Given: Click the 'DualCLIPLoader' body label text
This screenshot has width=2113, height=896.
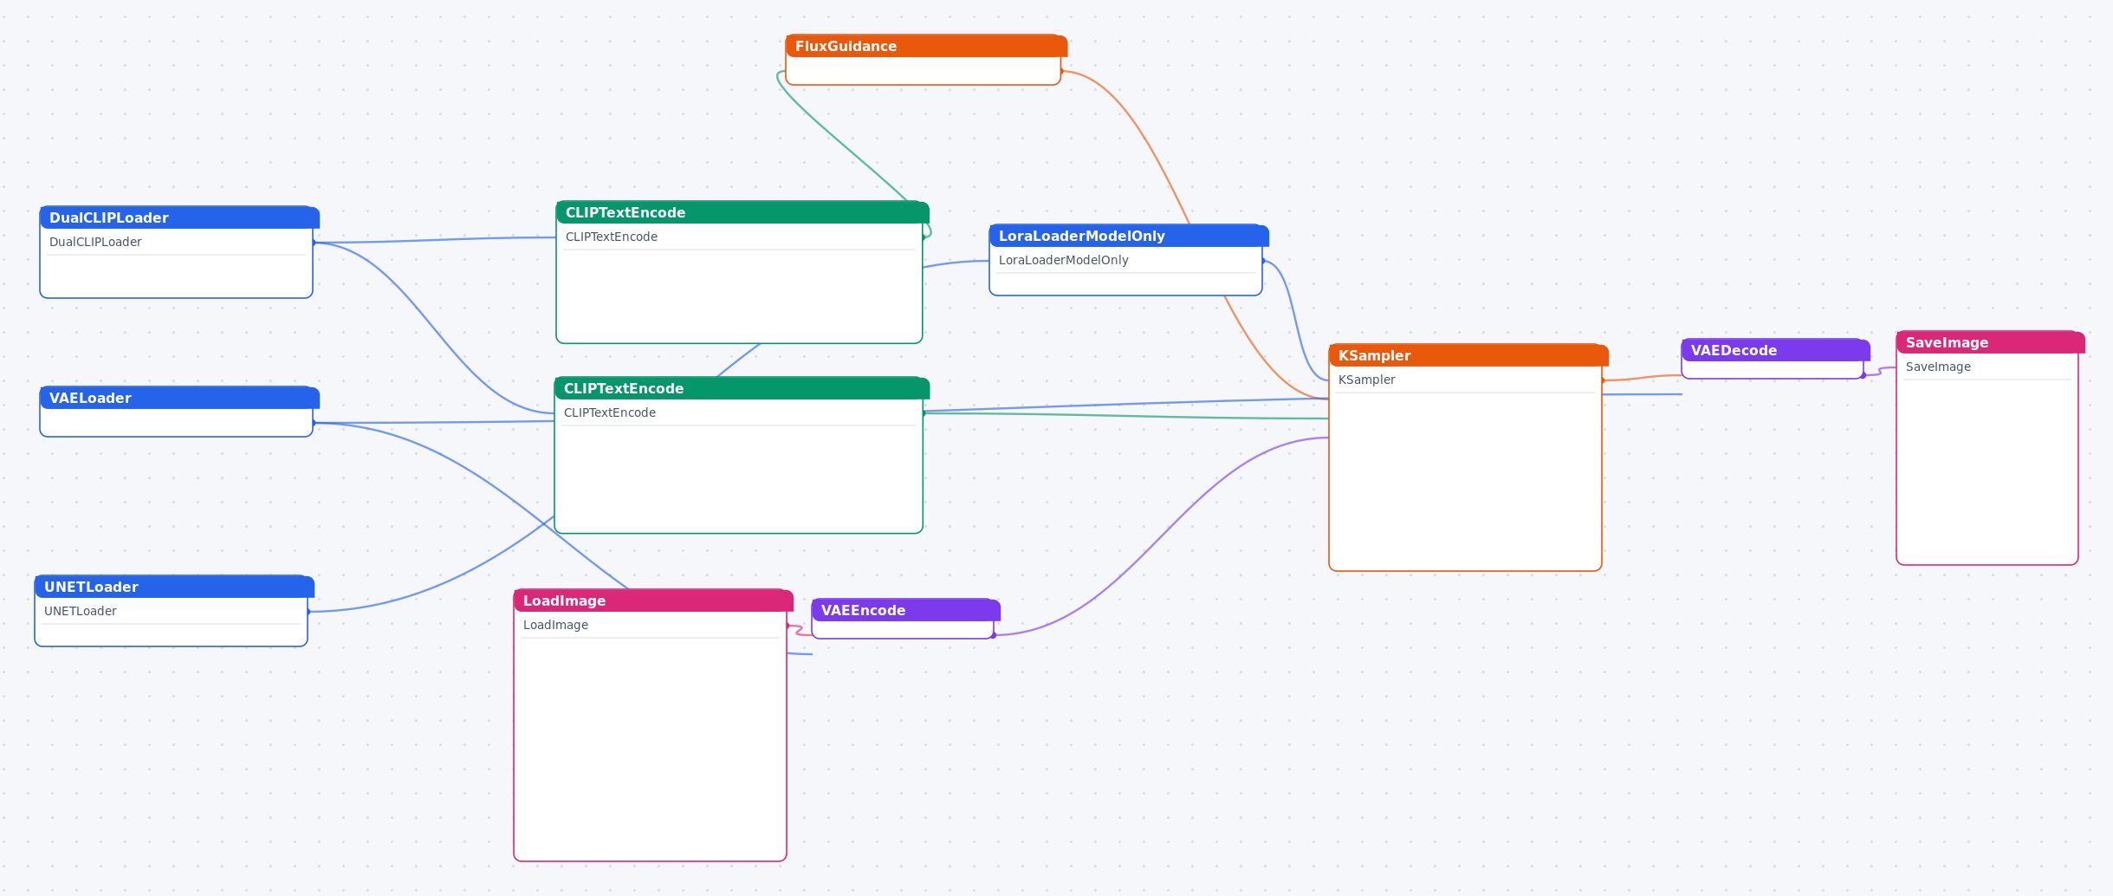Looking at the screenshot, I should point(95,242).
